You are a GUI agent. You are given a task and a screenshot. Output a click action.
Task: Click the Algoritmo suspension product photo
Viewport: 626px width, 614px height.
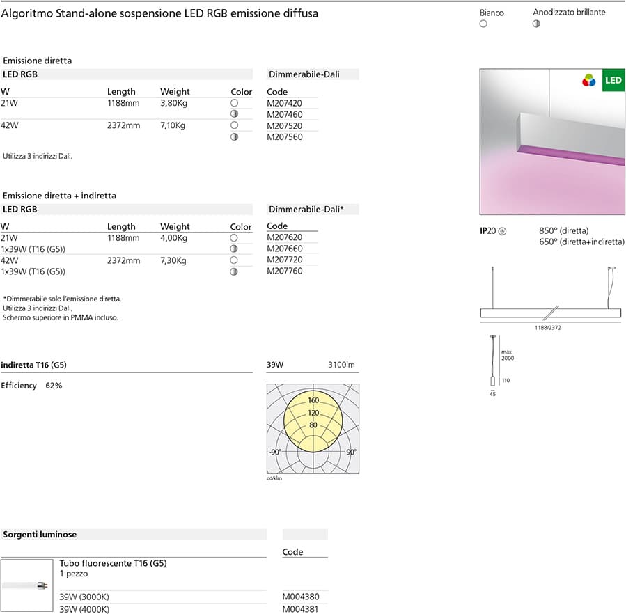coord(551,141)
